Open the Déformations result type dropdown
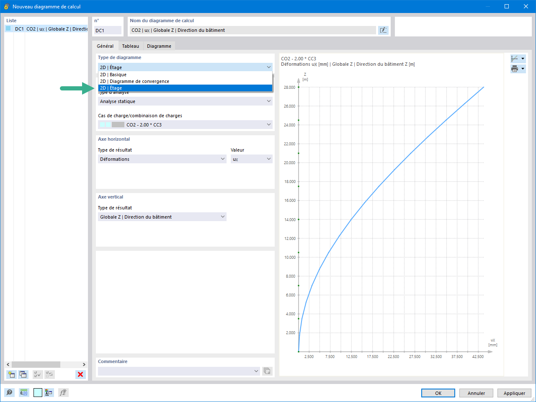 (162, 159)
